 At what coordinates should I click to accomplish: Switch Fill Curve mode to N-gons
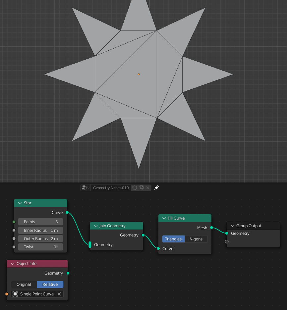(x=196, y=239)
